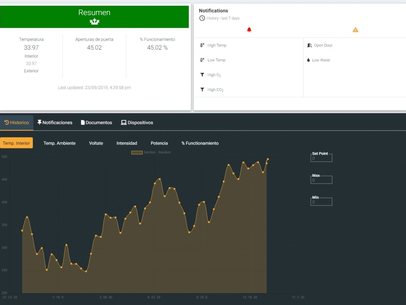Click the history clock icon under Notifications

point(202,18)
